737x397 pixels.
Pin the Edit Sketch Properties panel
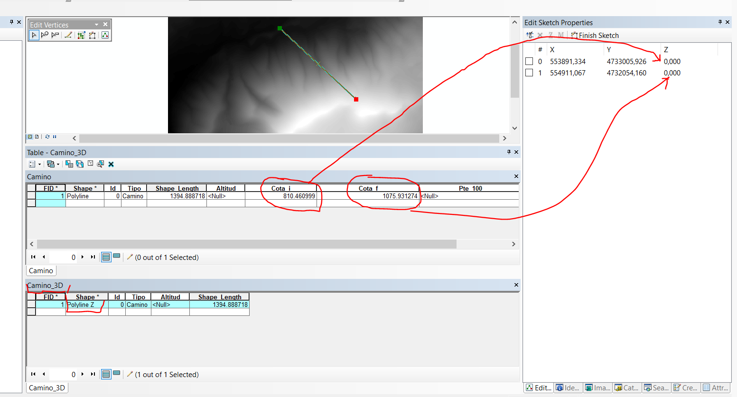[x=720, y=22]
